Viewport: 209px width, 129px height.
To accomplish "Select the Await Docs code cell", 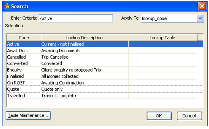I will [x=24, y=50].
